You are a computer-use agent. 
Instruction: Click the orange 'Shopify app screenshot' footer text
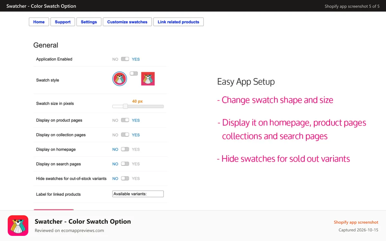tap(356, 222)
